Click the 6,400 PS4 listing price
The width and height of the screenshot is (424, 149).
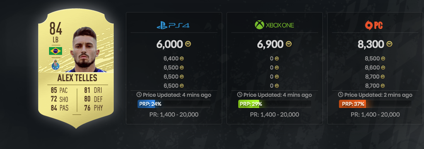(x=171, y=58)
